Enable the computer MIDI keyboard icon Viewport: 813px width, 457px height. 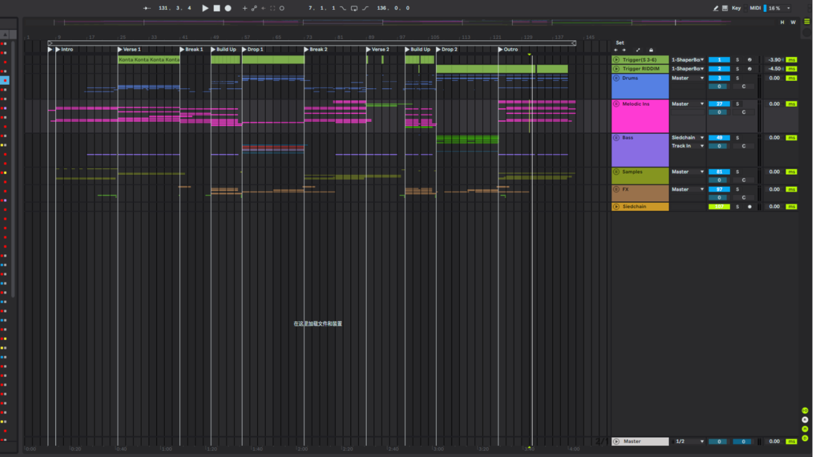725,8
